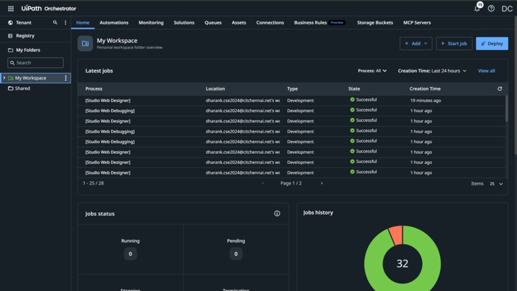Open the View all jobs link

[486, 71]
